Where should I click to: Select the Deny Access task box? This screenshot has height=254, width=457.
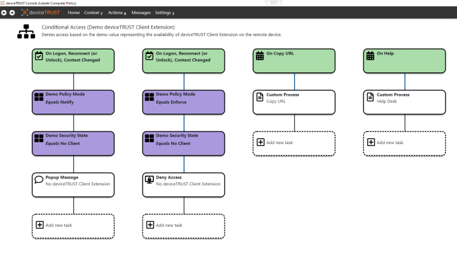[183, 185]
